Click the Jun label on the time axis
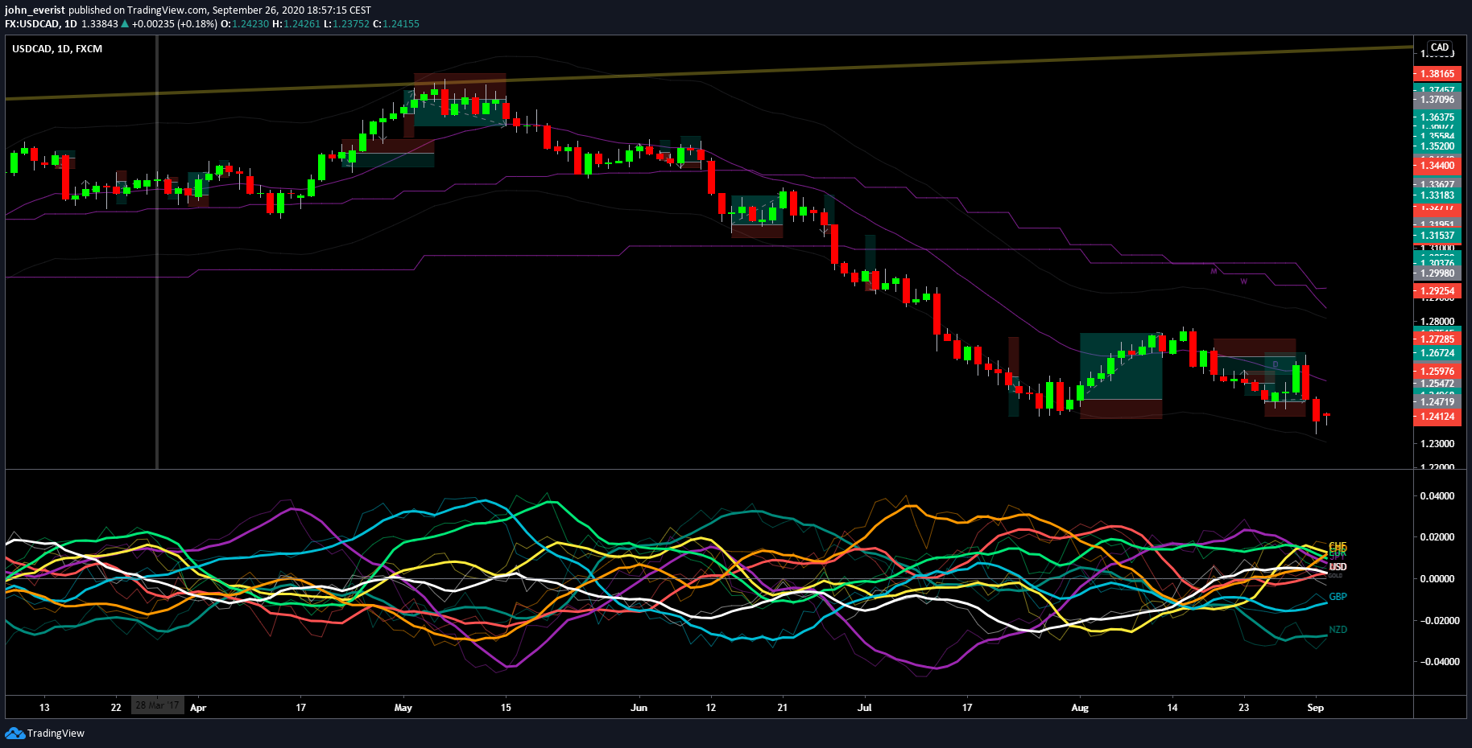 (639, 708)
